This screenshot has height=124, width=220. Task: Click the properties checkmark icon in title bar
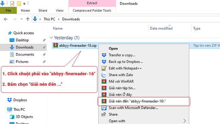(x=12, y=3)
